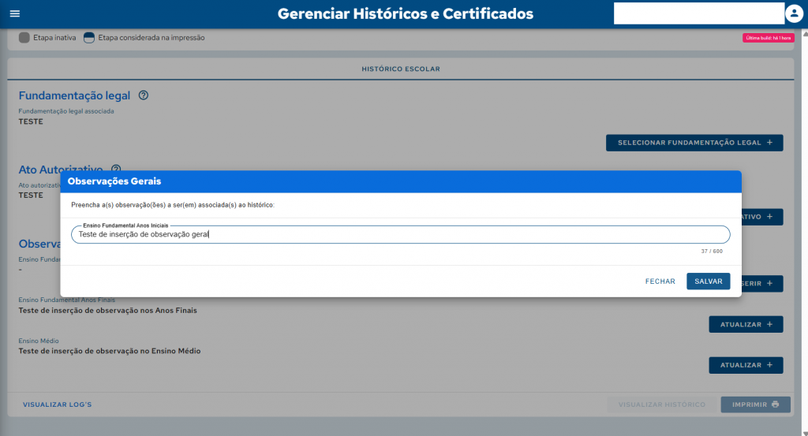Select the HISTÓRICO ESCOLAR tab
The width and height of the screenshot is (808, 436).
401,69
